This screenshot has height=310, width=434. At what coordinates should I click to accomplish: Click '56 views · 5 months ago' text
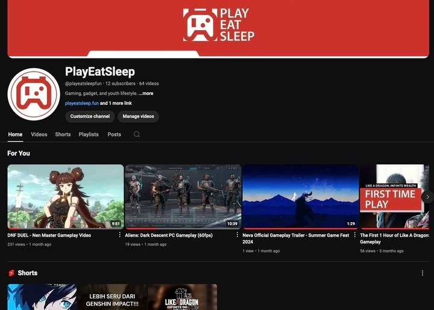[382, 251]
